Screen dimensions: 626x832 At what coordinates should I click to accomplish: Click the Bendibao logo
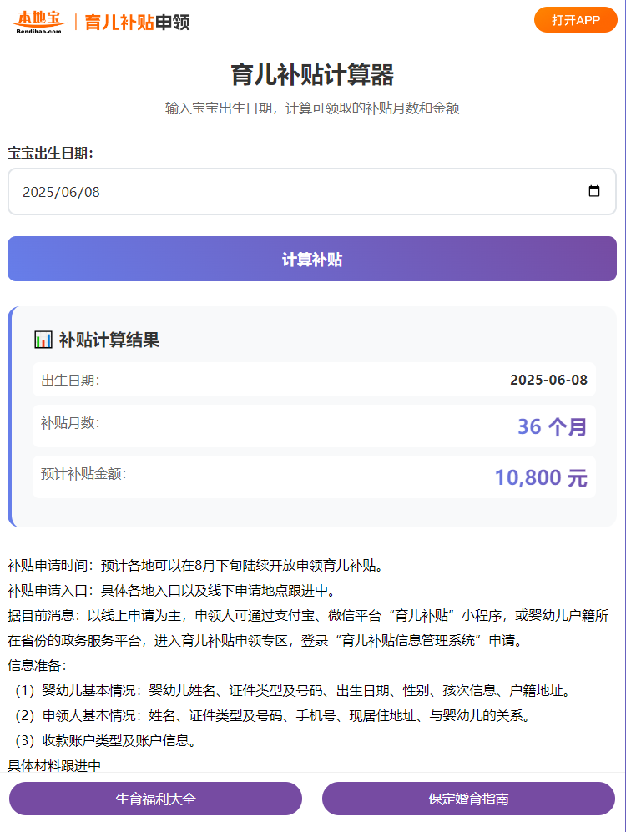[38, 23]
